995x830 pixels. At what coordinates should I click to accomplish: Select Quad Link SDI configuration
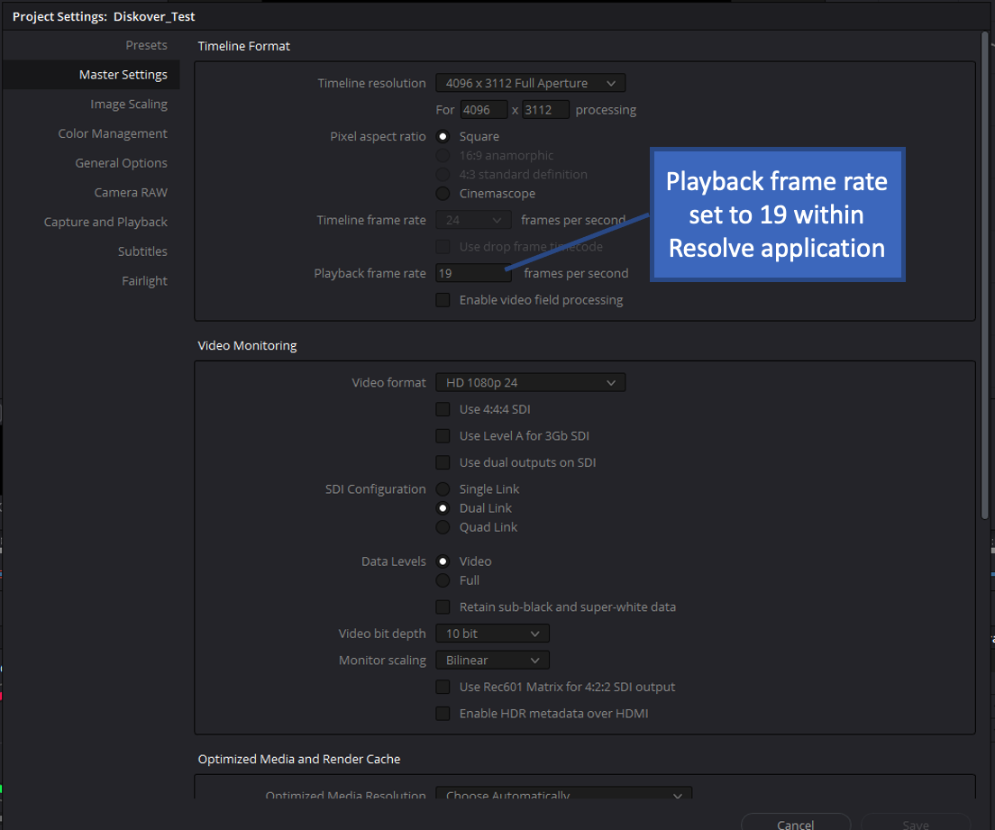coord(443,527)
